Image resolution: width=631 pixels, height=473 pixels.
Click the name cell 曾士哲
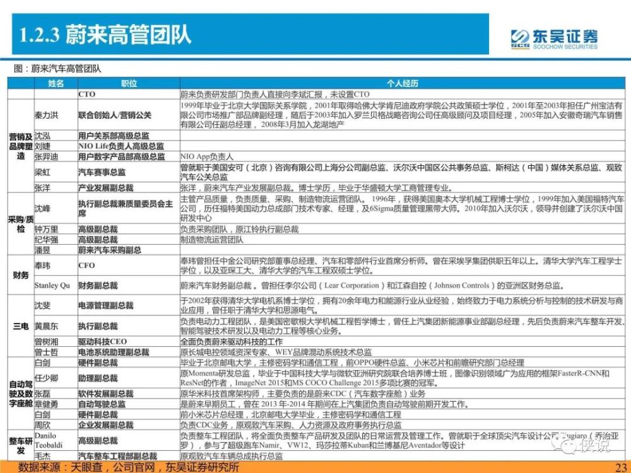point(56,353)
